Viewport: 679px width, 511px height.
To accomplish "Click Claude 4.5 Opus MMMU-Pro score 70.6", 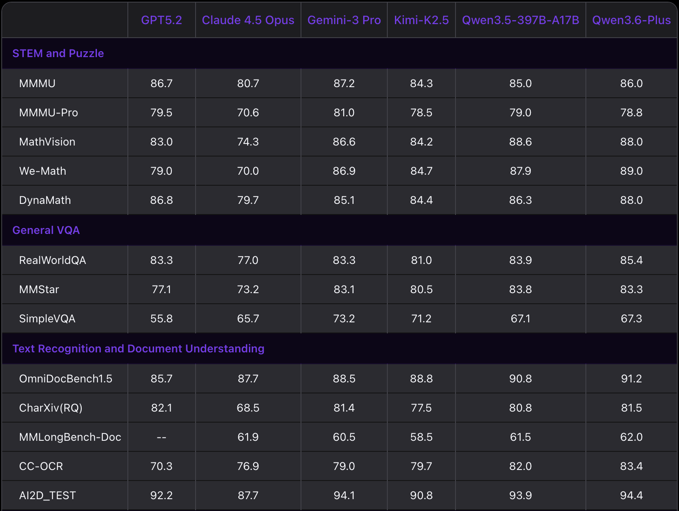I will 248,113.
